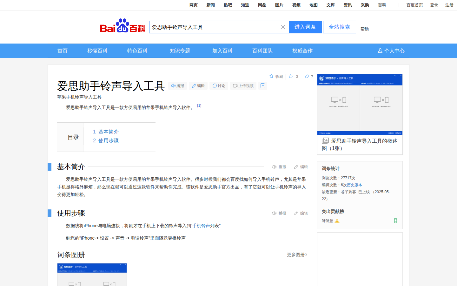Open the 百科团队 nav tab
This screenshot has width=457, height=286.
click(262, 51)
